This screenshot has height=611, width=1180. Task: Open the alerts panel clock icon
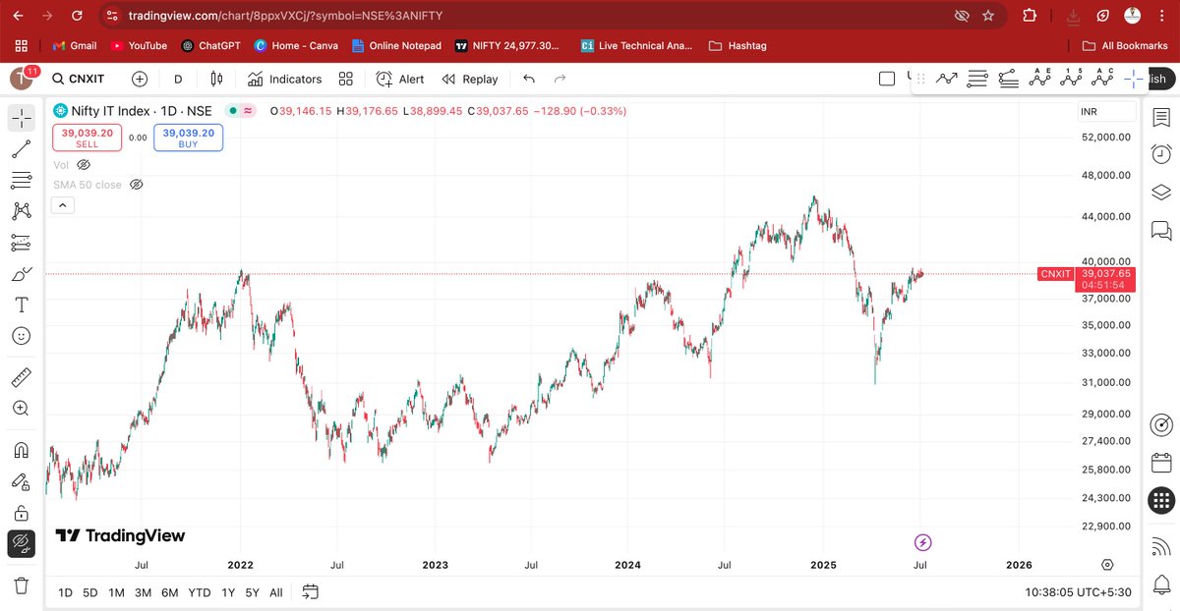(x=1161, y=154)
